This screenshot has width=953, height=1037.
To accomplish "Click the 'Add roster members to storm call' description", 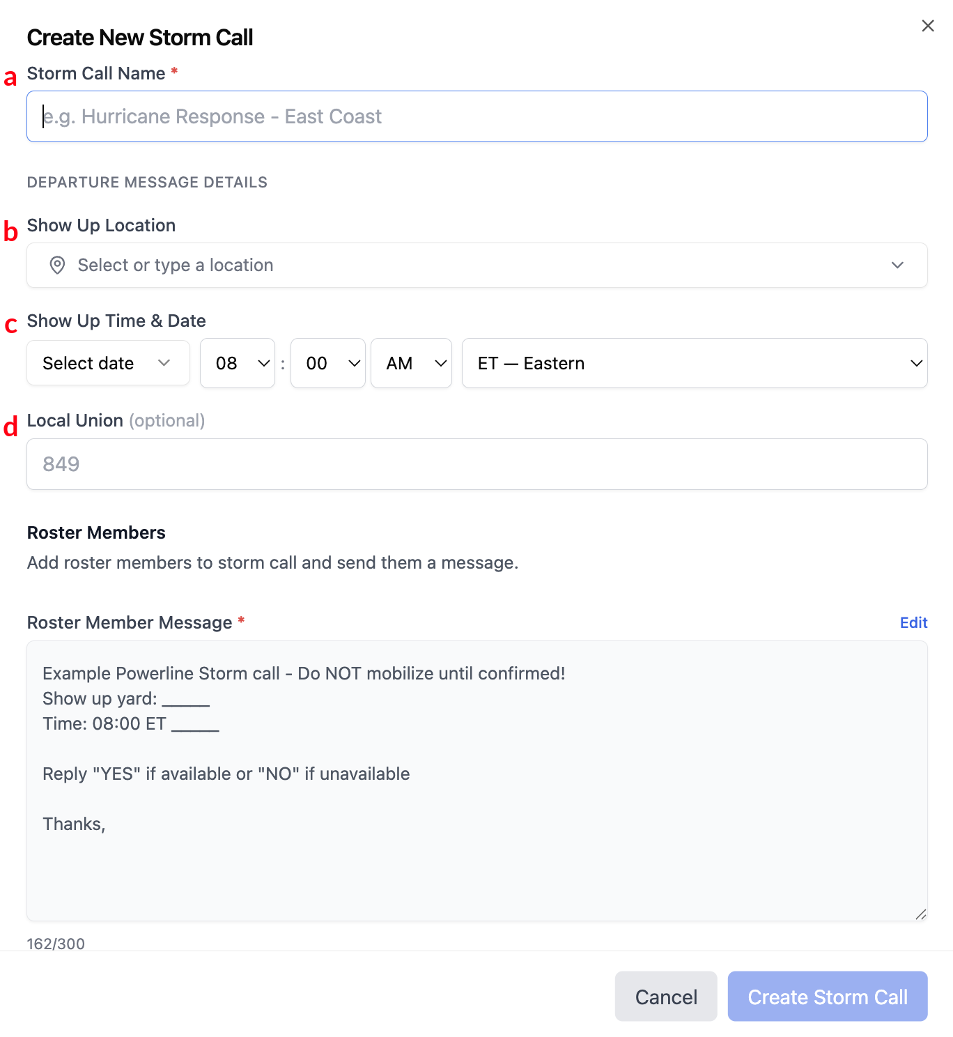I will pos(272,562).
